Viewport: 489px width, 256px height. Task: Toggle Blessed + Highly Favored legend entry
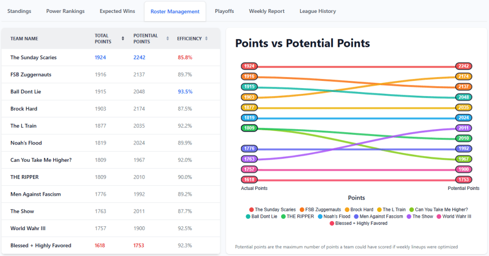pyautogui.click(x=332, y=223)
